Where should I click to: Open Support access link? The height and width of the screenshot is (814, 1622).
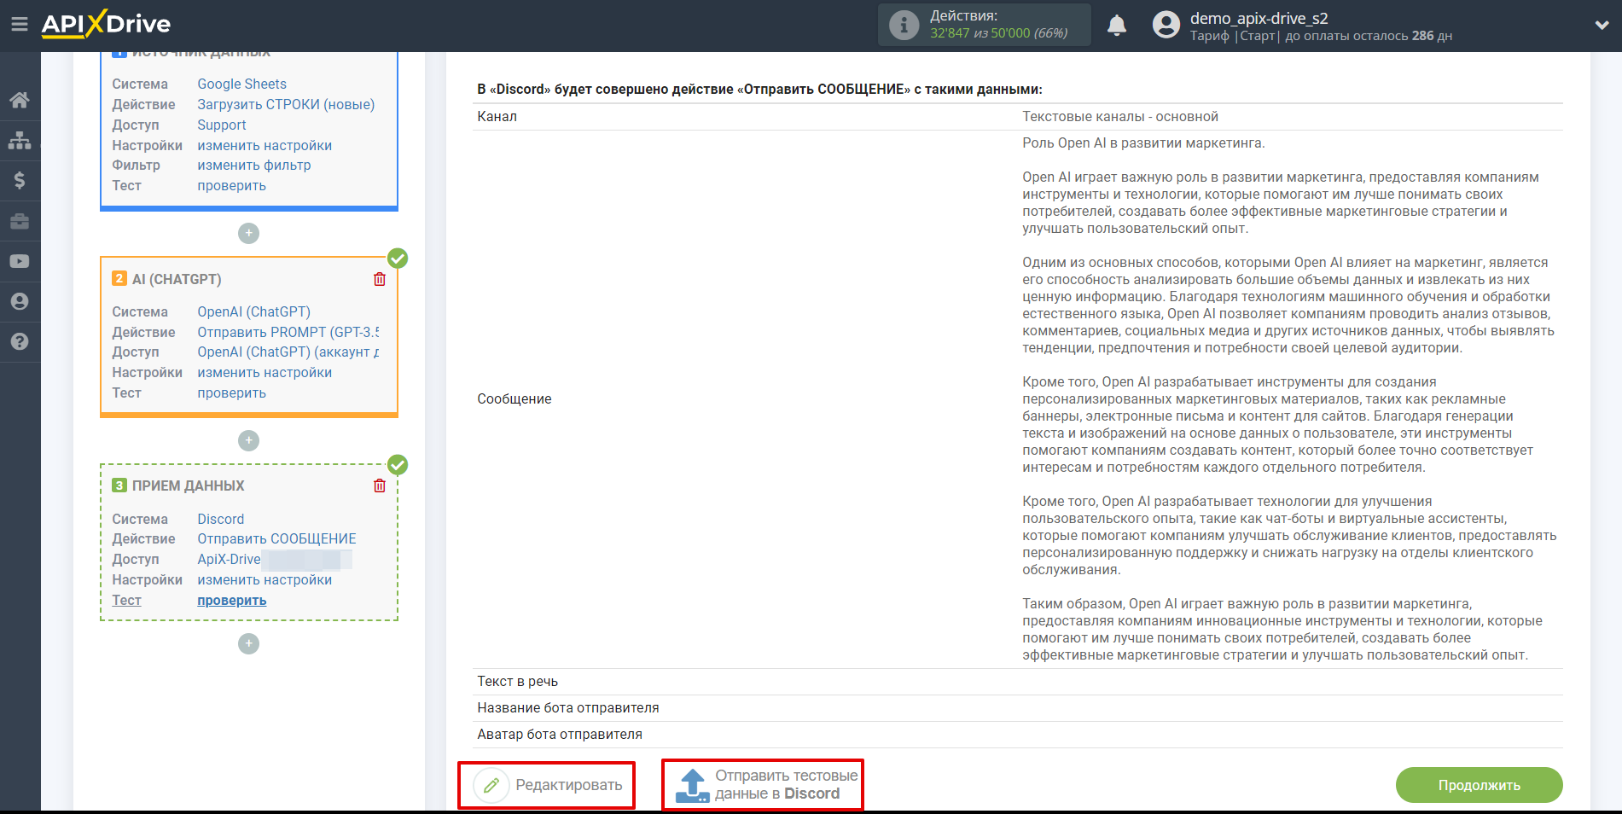point(222,125)
